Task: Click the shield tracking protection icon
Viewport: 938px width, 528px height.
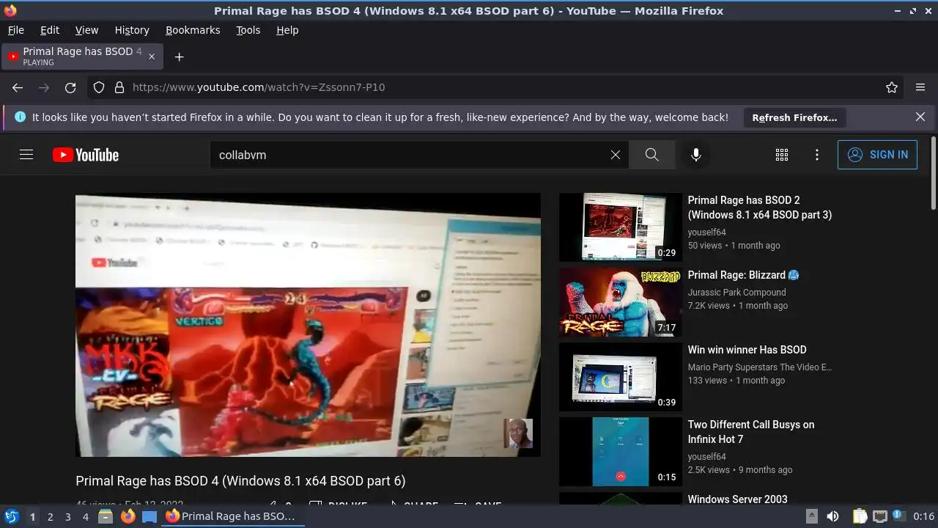Action: (99, 87)
